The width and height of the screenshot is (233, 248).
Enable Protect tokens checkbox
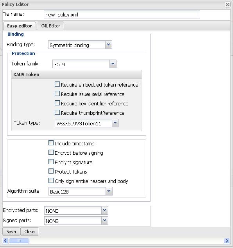coord(51,171)
